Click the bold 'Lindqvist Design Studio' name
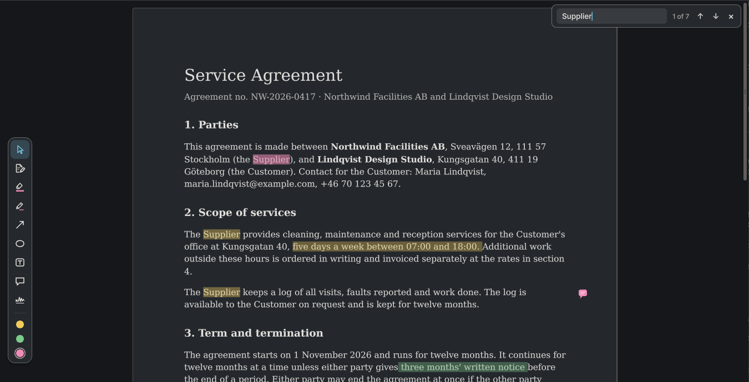The height and width of the screenshot is (382, 749). 374,159
